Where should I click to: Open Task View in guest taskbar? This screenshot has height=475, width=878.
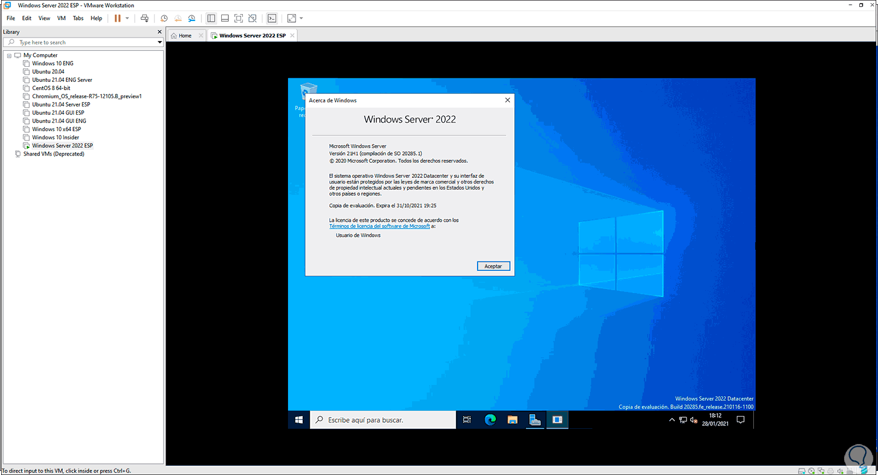coord(467,419)
